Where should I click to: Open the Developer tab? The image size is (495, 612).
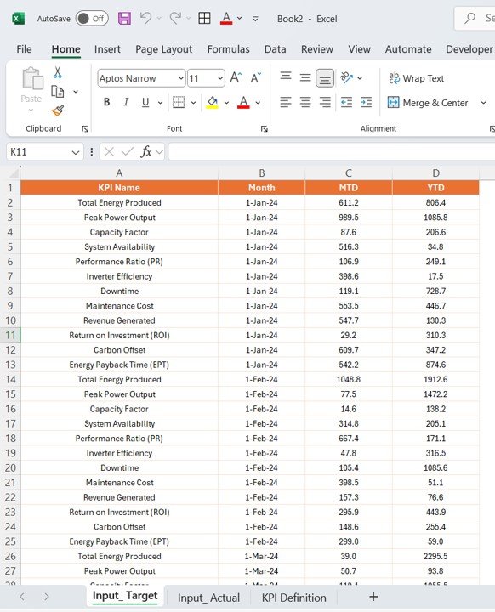pyautogui.click(x=469, y=49)
